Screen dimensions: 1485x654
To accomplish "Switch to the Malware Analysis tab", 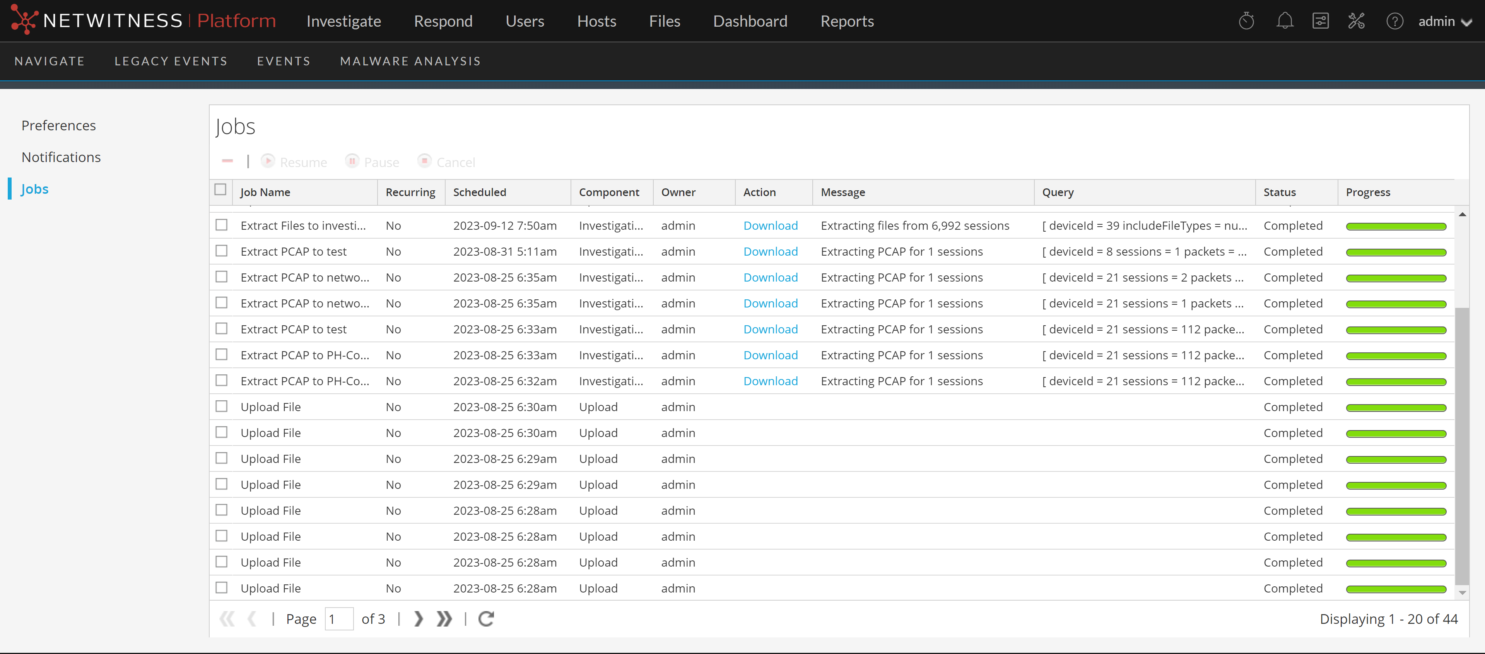I will point(410,61).
